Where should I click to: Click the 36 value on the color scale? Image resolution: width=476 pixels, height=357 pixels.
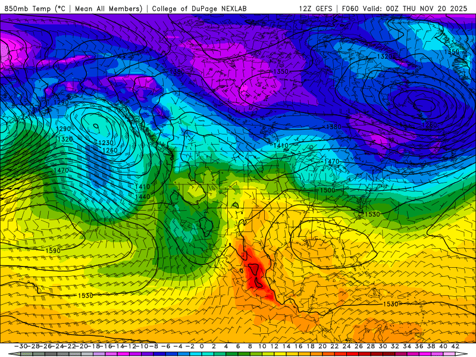419,346
